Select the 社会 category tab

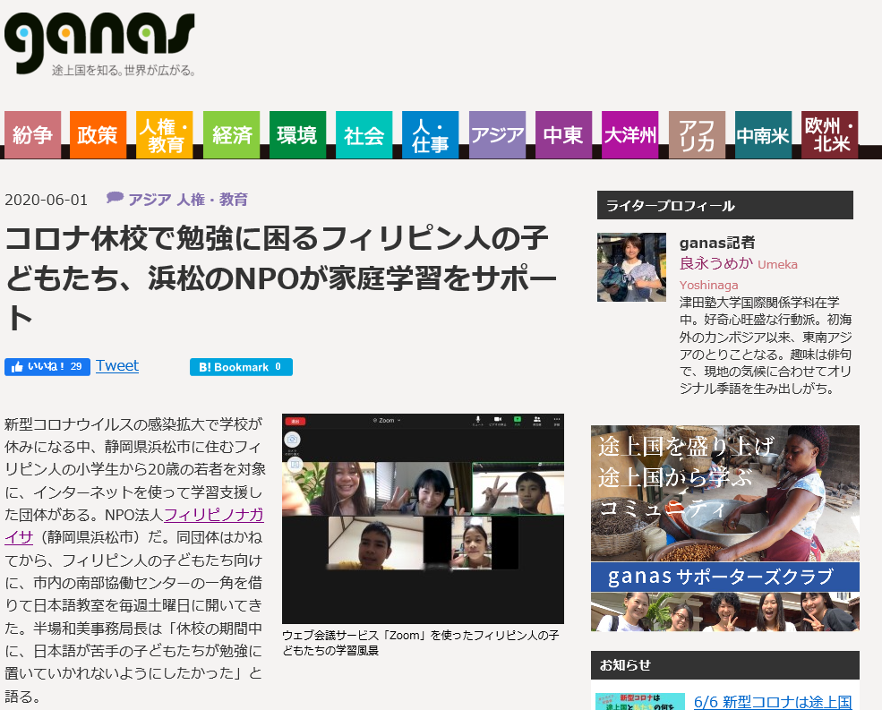pos(364,135)
